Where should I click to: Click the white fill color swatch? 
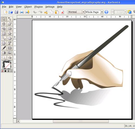8,65
